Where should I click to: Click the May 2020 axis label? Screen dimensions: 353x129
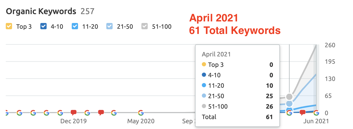[x=141, y=121]
